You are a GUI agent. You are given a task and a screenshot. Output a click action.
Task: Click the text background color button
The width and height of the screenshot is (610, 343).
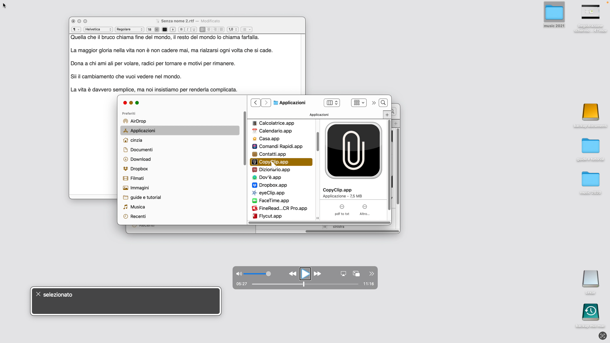coord(173,30)
